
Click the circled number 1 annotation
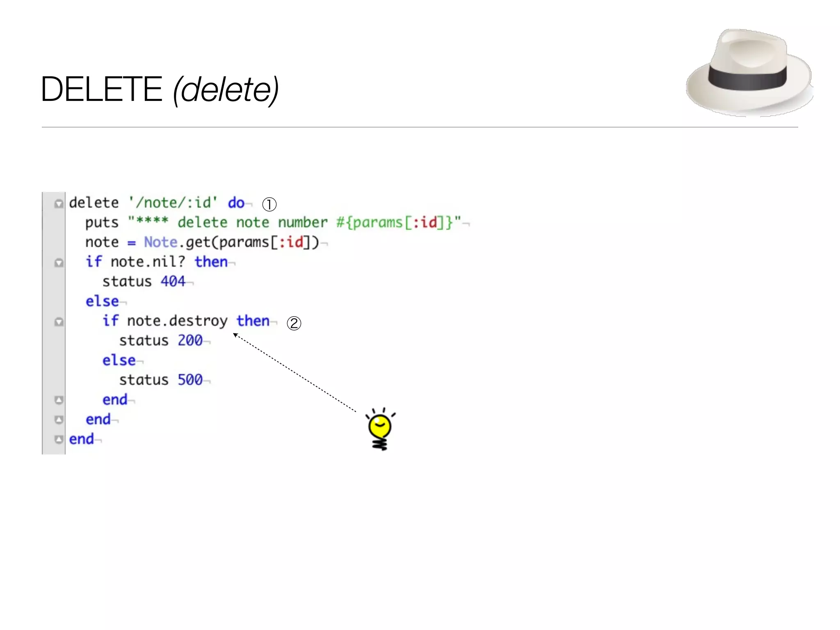(x=269, y=204)
